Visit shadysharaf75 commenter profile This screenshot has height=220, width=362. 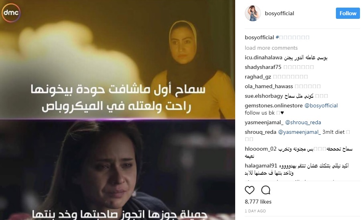coord(263,67)
